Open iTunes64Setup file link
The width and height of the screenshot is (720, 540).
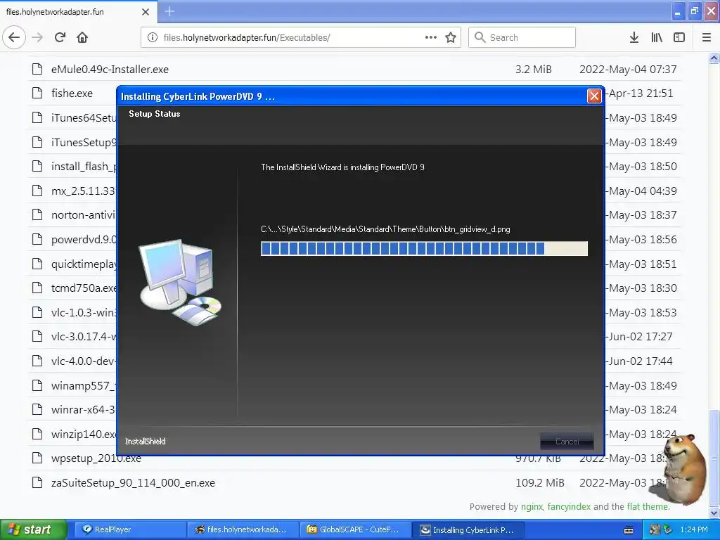coord(84,118)
